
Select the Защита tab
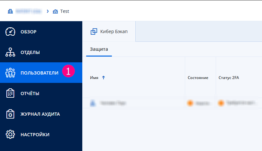click(99, 49)
